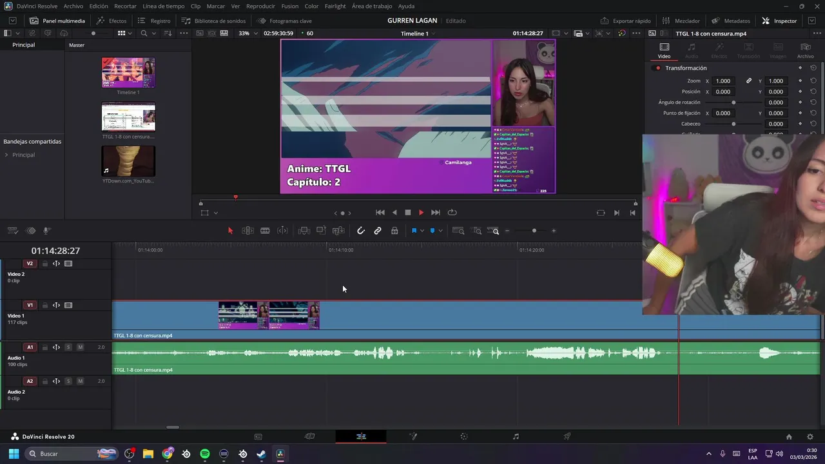Select the arrow Selection mode tool
The width and height of the screenshot is (825, 464).
click(x=230, y=231)
